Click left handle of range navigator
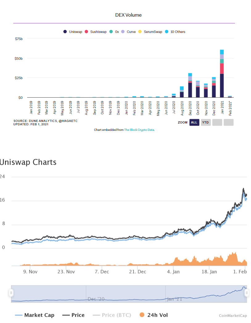The height and width of the screenshot is (323, 251). pos(11,293)
